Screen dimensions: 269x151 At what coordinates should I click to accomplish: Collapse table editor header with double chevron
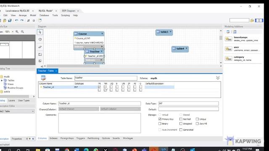218,78
